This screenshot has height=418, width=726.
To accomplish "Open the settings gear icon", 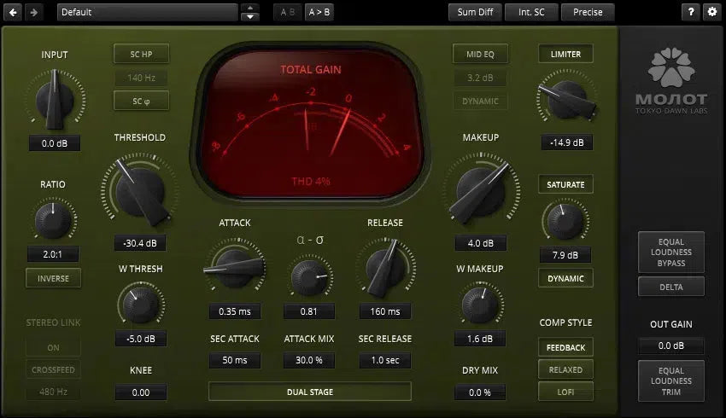I will [712, 12].
